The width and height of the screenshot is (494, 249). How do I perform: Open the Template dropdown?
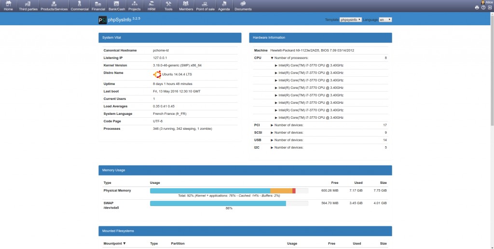351,20
